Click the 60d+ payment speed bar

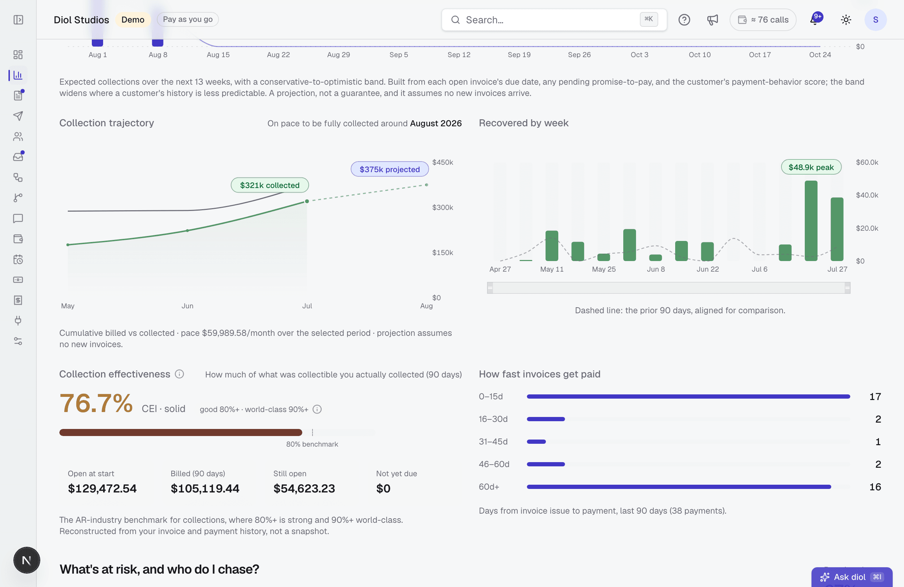[x=678, y=487]
